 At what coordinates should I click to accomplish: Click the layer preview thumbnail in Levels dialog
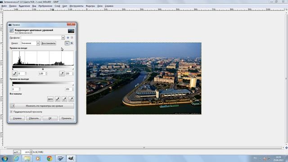coord(71,31)
